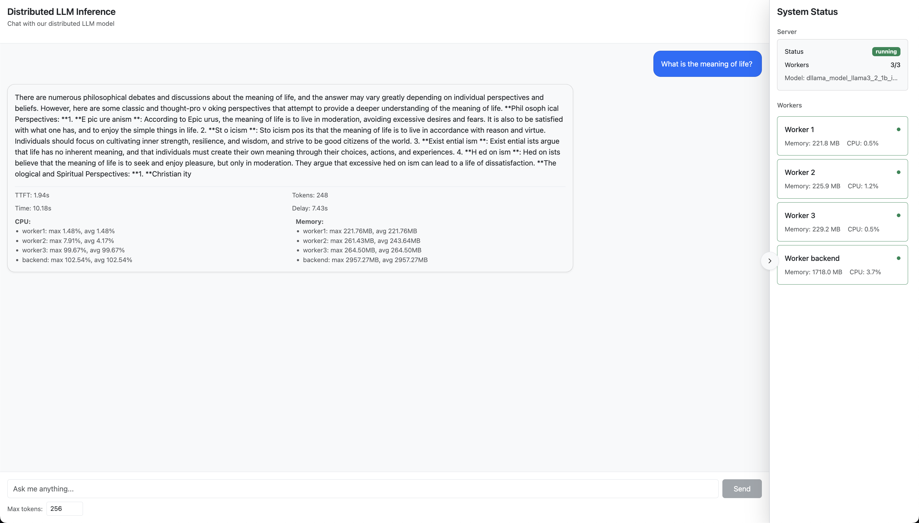Click the Max tokens number field

point(65,509)
